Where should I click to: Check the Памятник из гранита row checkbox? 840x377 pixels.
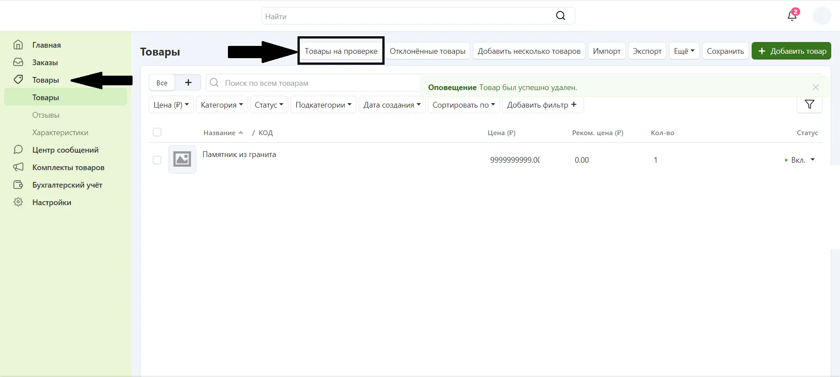coord(157,160)
